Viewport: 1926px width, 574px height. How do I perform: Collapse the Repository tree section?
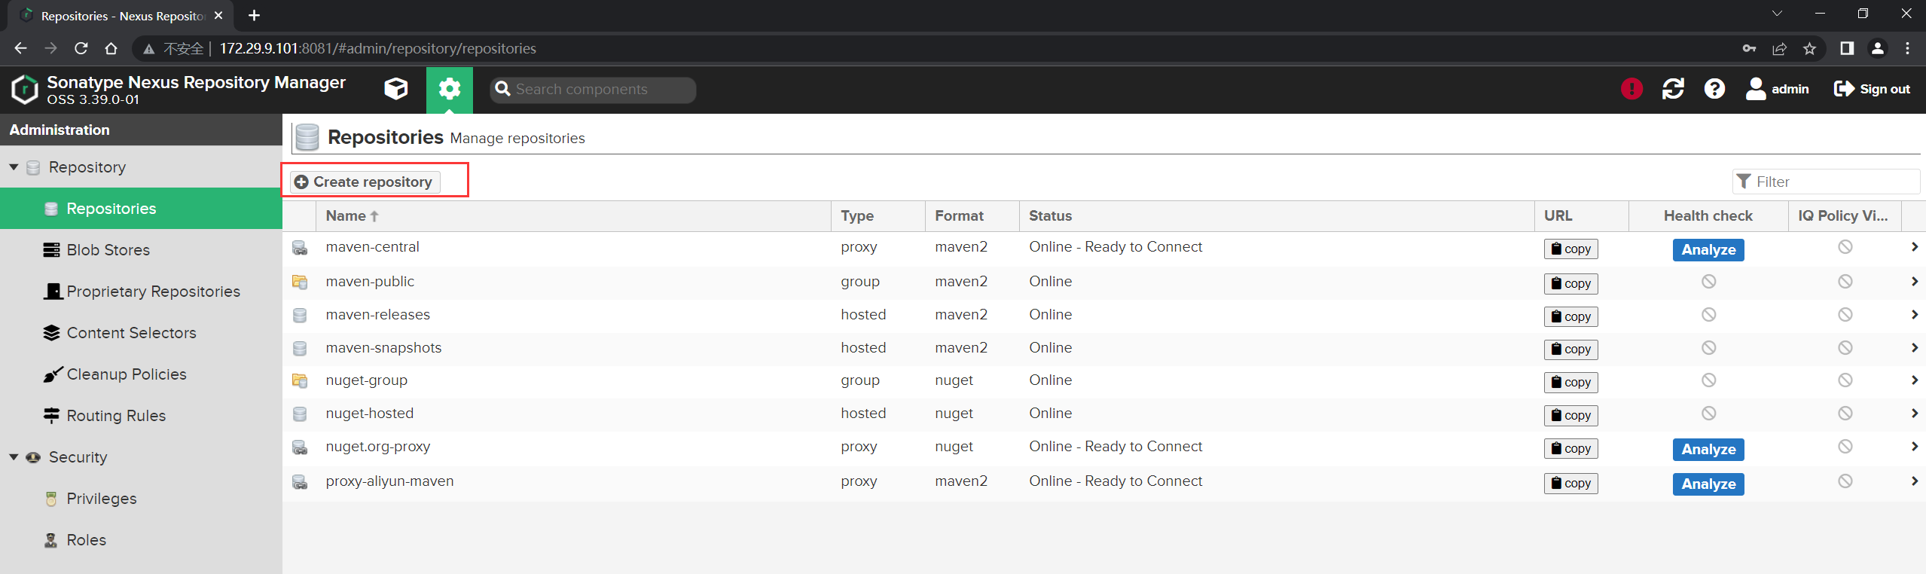(14, 167)
